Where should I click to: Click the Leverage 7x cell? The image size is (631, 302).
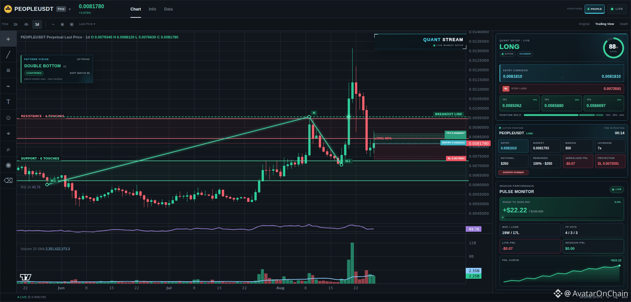point(610,146)
